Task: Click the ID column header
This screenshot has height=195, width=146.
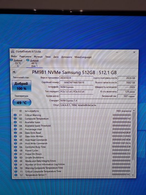Action: click(21, 111)
